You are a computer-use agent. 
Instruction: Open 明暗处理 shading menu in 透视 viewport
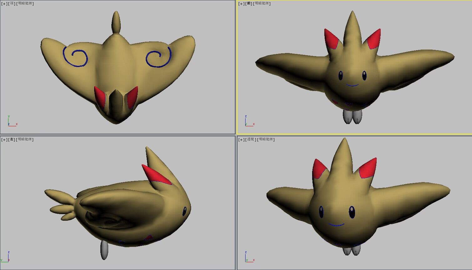pos(266,139)
